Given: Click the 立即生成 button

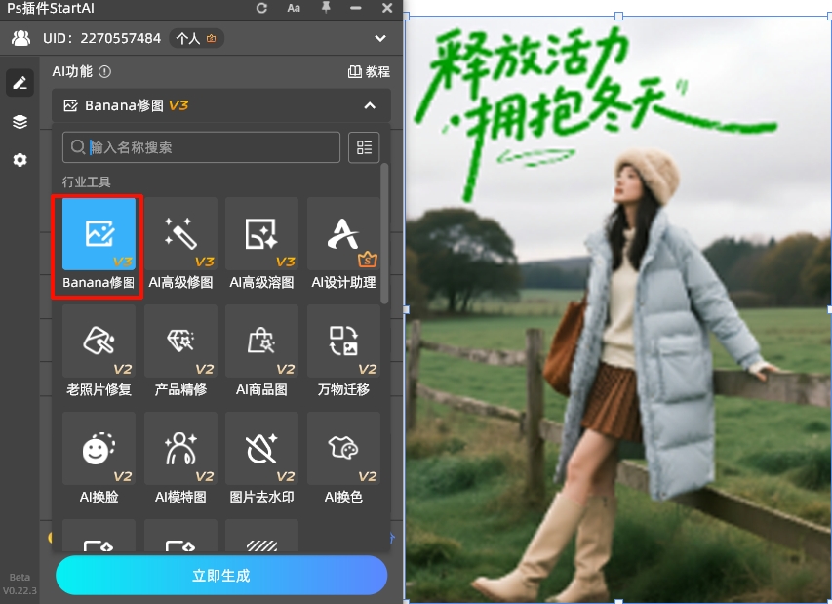Looking at the screenshot, I should [220, 576].
